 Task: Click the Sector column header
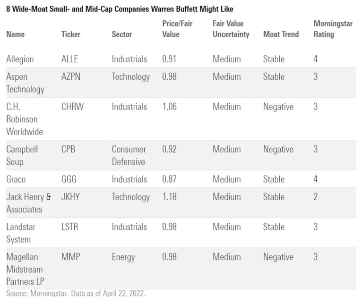(x=122, y=34)
